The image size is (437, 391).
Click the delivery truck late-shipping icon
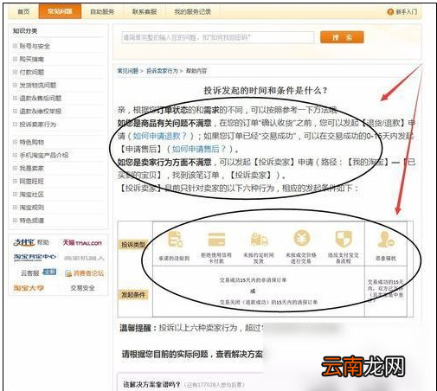259,240
